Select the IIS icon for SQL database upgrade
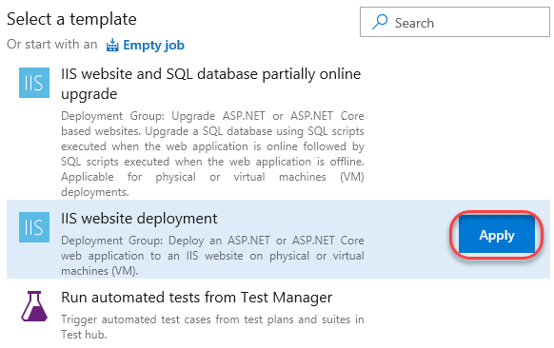The height and width of the screenshot is (348, 554). [34, 83]
